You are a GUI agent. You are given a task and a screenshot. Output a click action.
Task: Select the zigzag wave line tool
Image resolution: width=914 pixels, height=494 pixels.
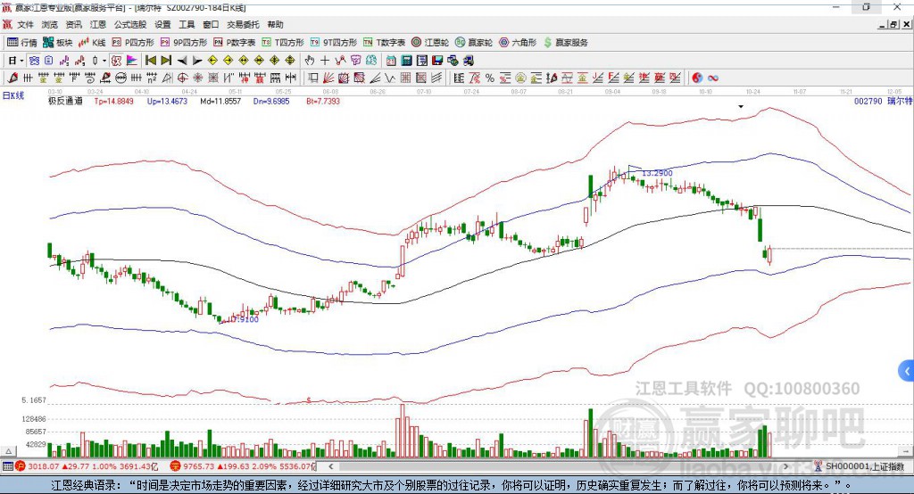(x=390, y=78)
